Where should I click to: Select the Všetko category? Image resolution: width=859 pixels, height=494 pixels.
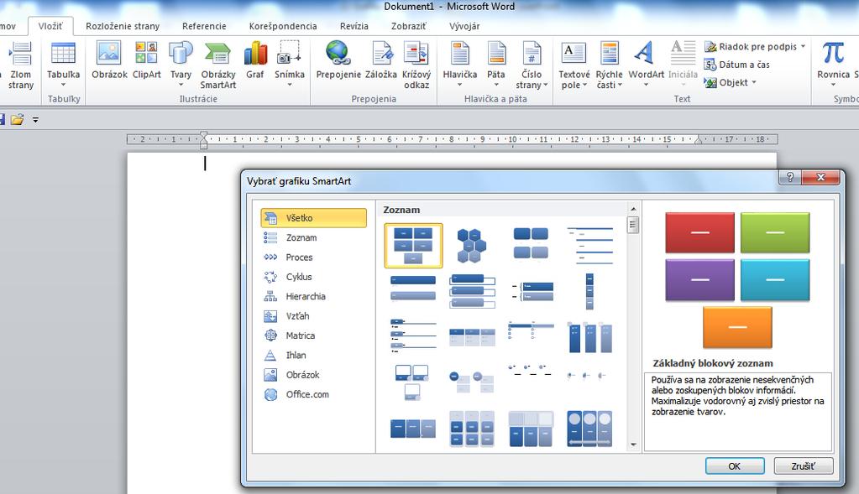coord(313,218)
